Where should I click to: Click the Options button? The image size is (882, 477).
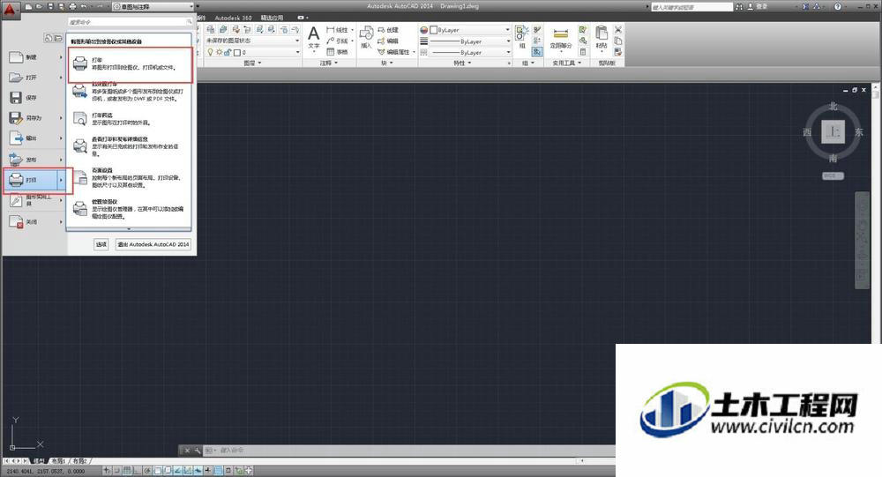101,244
